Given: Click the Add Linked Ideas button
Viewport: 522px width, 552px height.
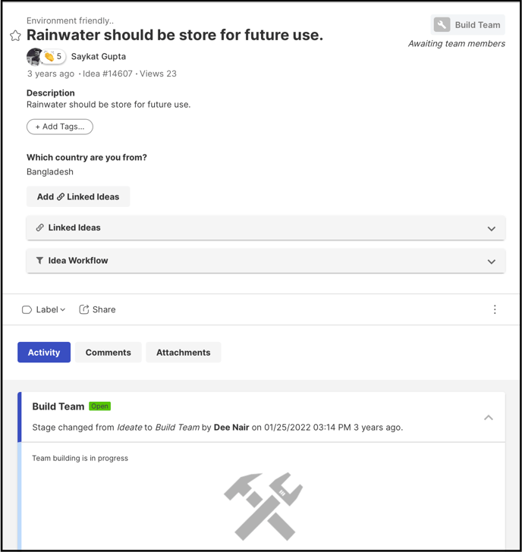Looking at the screenshot, I should (78, 197).
